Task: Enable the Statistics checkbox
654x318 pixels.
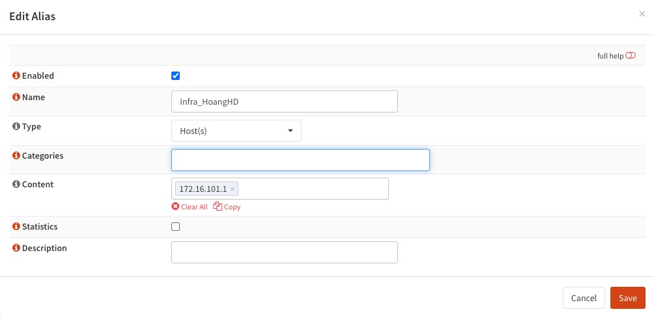Action: (x=176, y=226)
